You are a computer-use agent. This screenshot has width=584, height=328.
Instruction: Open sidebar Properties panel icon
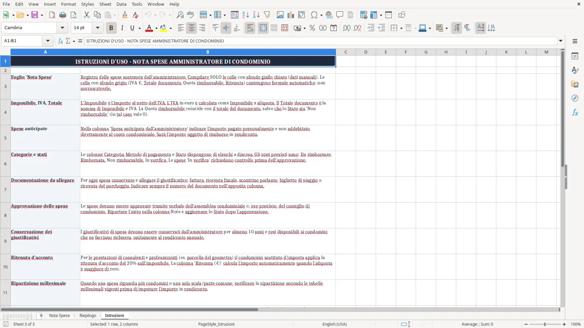click(x=575, y=56)
